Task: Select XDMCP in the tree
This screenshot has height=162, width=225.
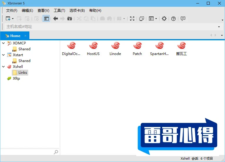Action: click(19, 43)
